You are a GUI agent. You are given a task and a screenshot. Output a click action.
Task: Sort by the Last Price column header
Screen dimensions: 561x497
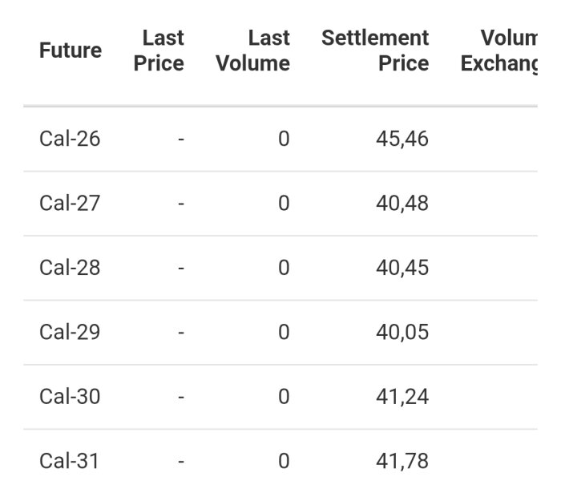159,51
